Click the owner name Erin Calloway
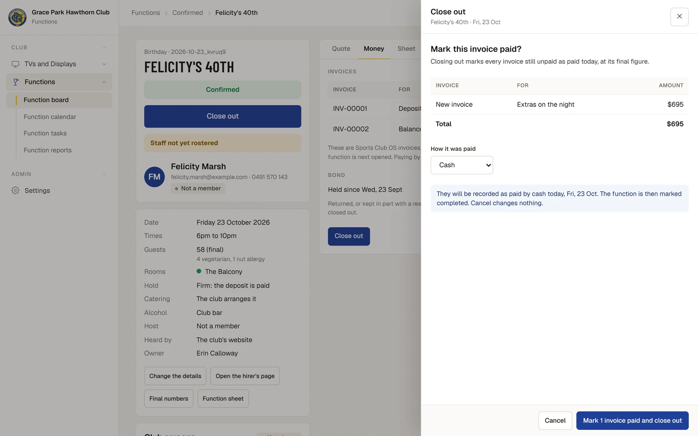The image size is (698, 436). (217, 353)
